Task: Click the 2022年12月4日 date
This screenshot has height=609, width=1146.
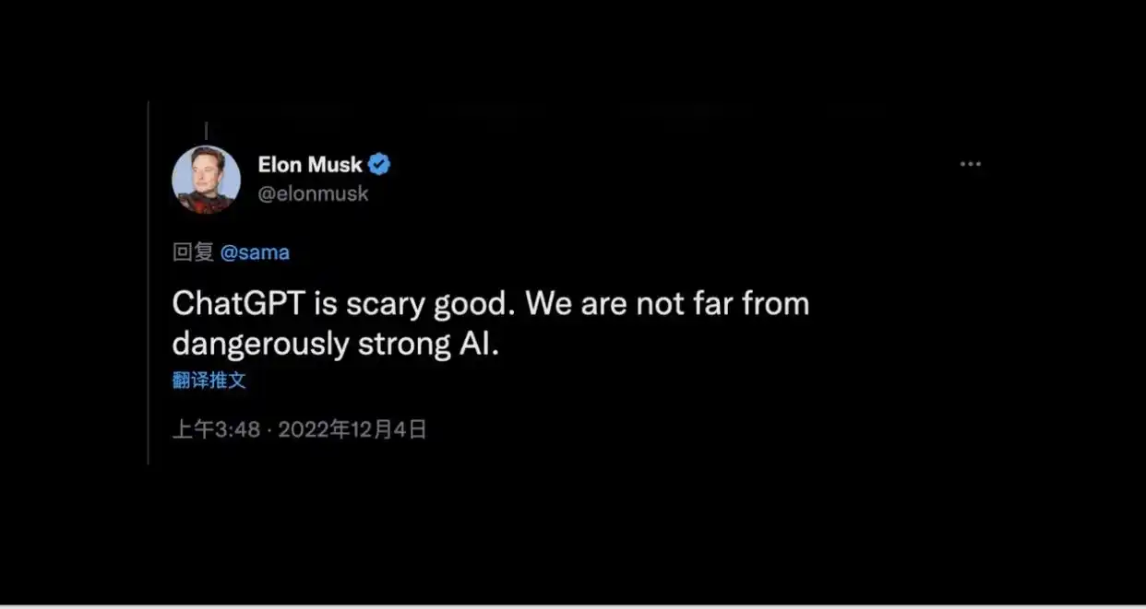Action: point(352,429)
